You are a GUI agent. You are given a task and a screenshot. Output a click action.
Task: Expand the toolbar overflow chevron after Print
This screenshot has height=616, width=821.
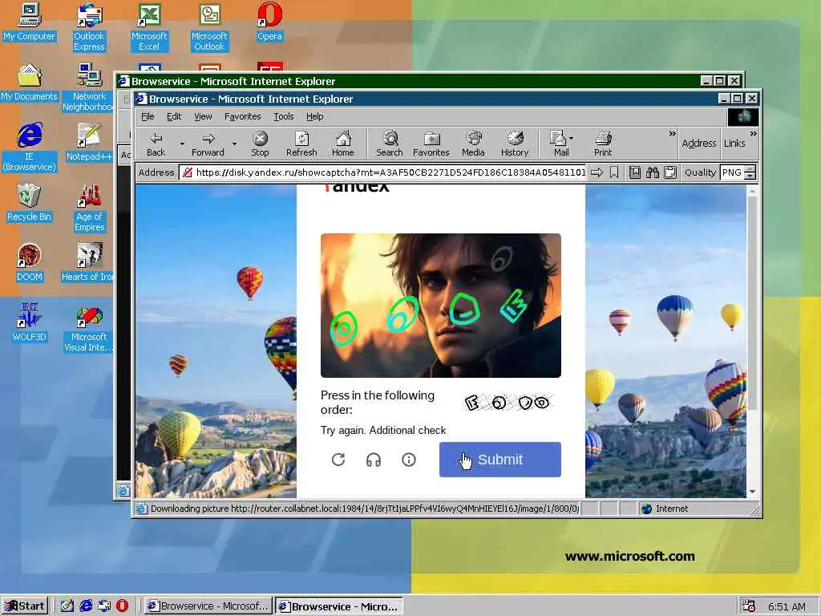(x=673, y=134)
